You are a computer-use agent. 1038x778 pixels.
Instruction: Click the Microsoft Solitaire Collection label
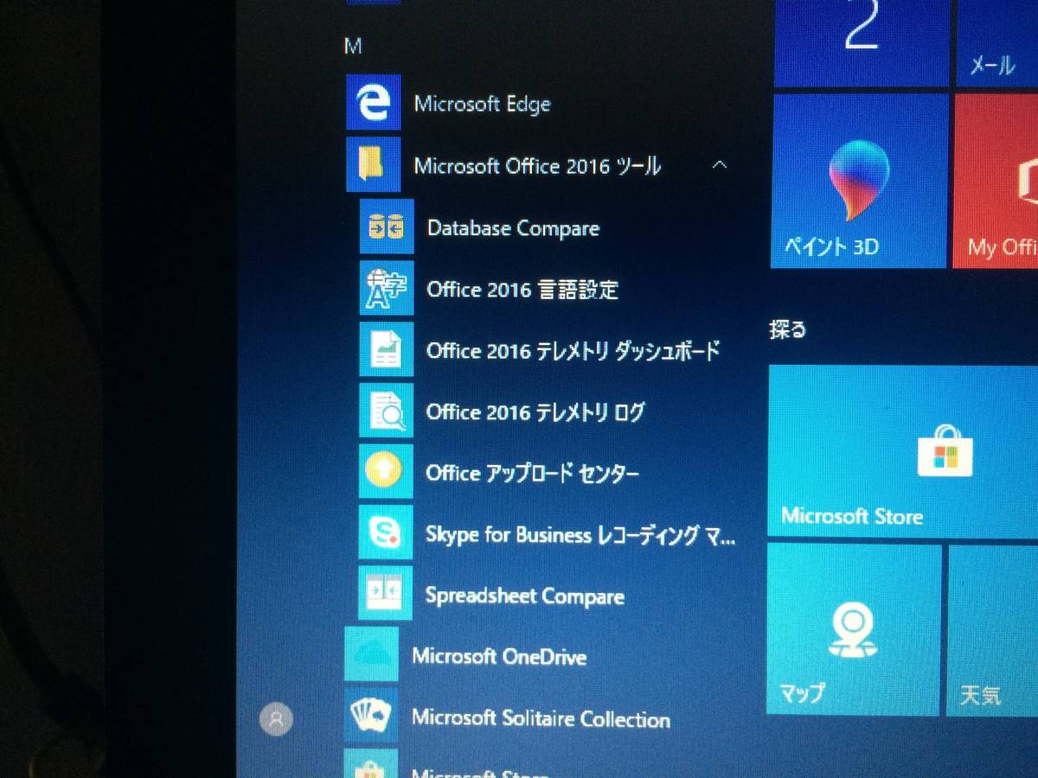[541, 718]
